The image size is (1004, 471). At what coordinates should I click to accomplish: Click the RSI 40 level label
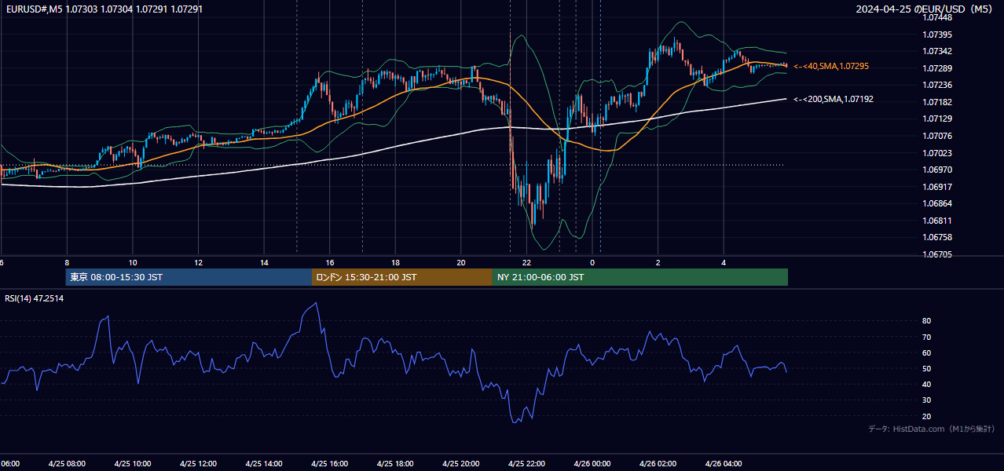(926, 384)
